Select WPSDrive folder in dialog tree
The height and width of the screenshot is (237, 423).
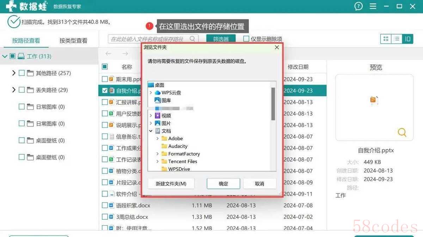tap(179, 169)
